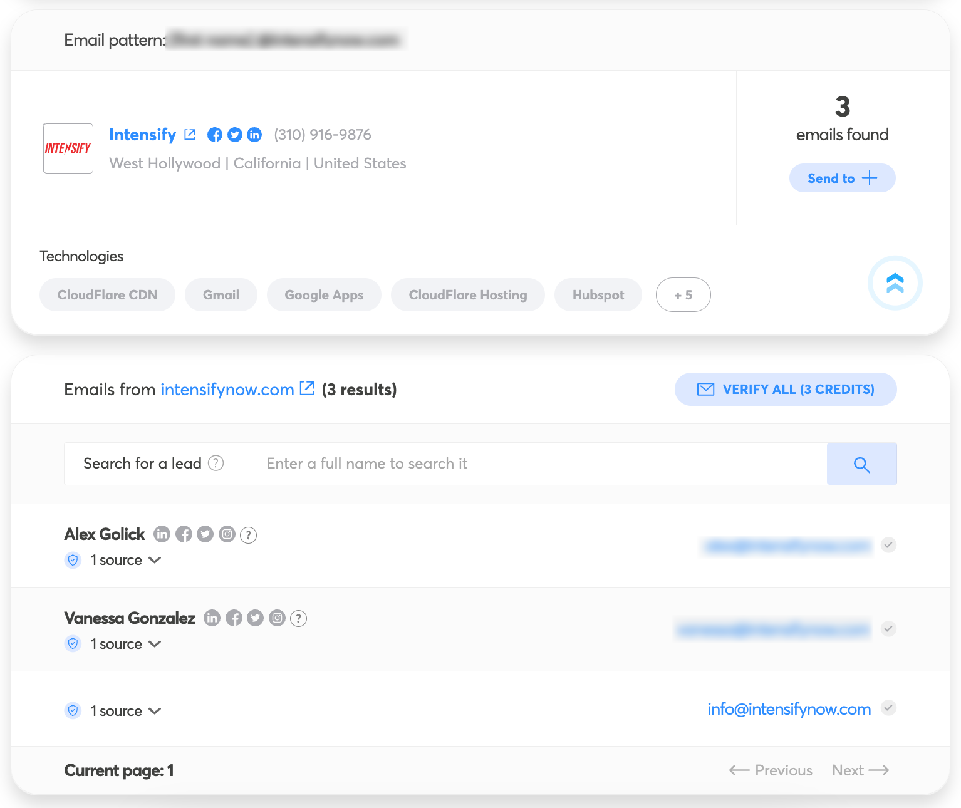Select the Google Apps technology tag

tap(324, 295)
